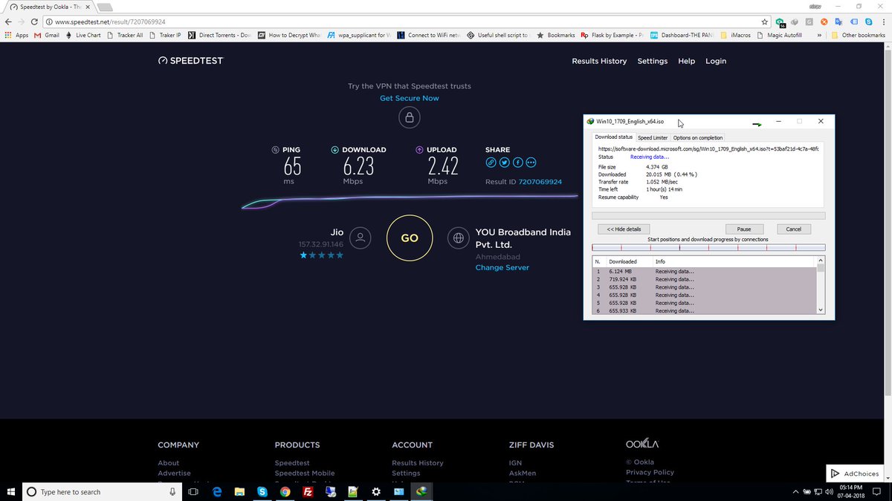Image resolution: width=892 pixels, height=501 pixels.
Task: Open File Explorer from the taskbar
Action: 239,491
